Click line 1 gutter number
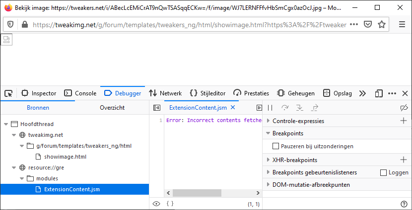This screenshot has height=210, width=412. pyautogui.click(x=160, y=121)
